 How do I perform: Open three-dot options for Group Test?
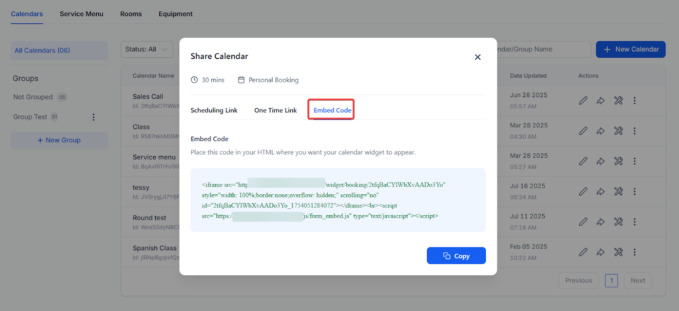pos(93,117)
